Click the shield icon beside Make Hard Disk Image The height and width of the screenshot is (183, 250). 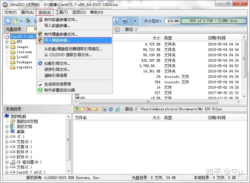[40, 34]
